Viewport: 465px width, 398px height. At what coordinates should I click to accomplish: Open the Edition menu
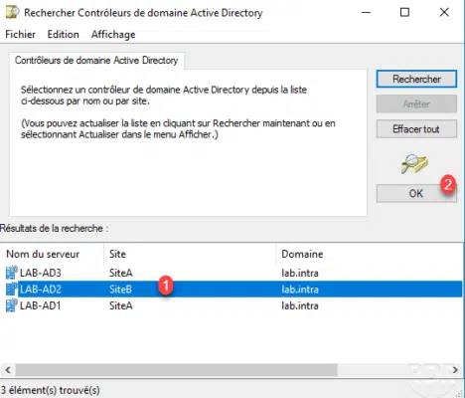[63, 34]
